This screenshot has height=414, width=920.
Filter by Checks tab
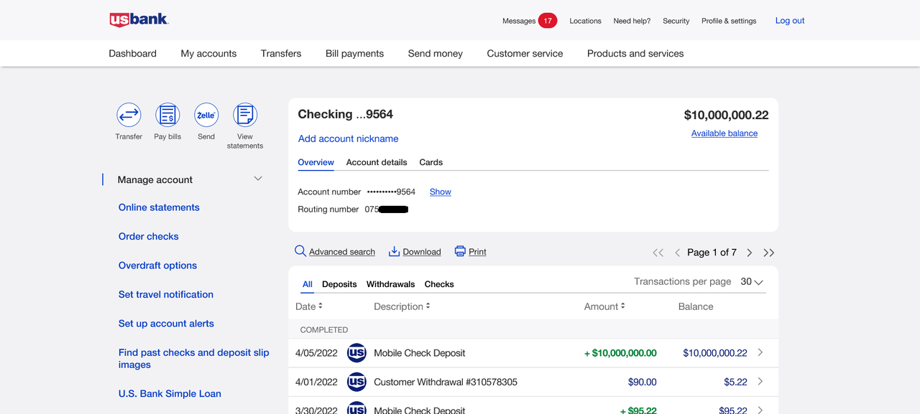(439, 284)
